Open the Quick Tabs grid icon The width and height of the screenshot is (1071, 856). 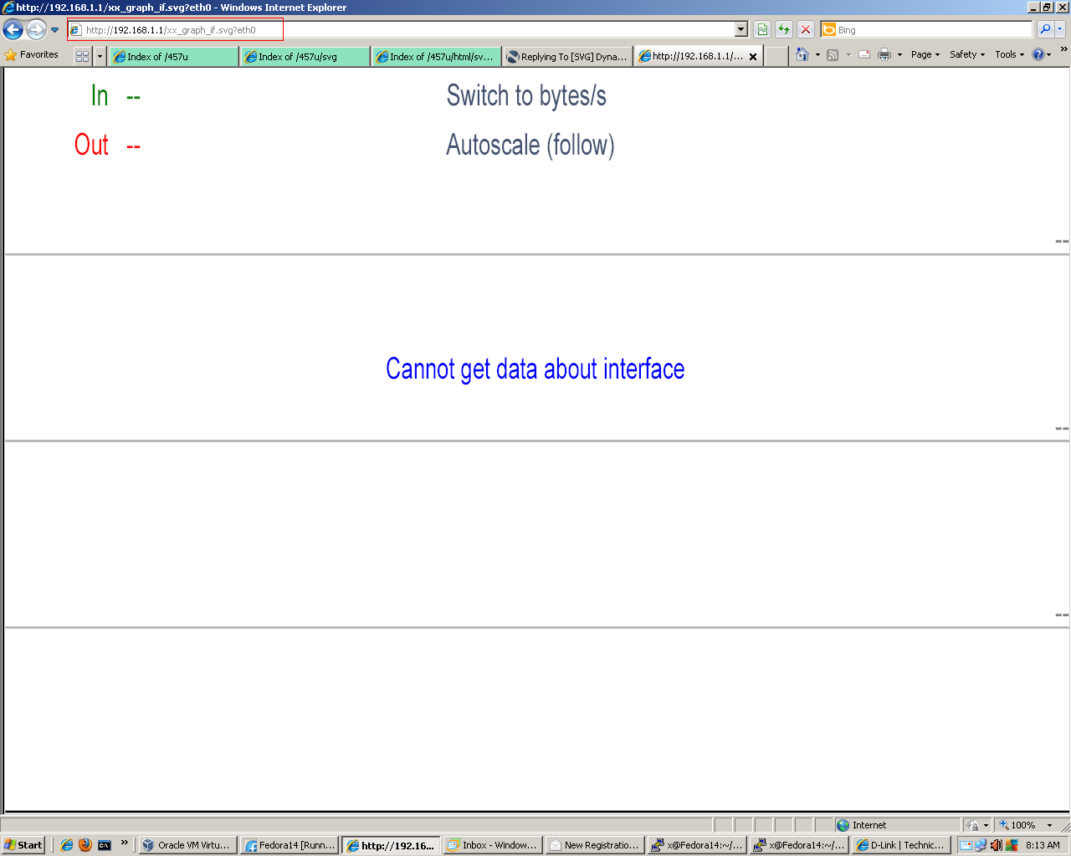[82, 56]
